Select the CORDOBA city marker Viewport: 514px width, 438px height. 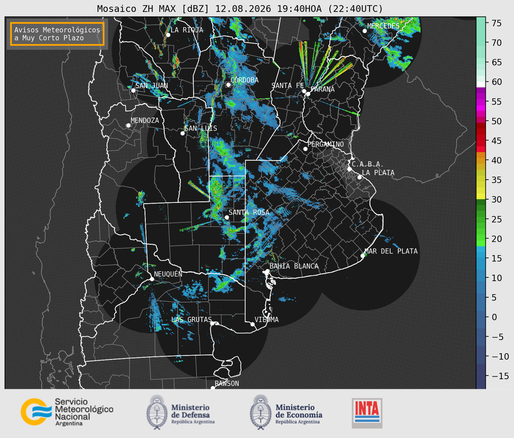(228, 85)
